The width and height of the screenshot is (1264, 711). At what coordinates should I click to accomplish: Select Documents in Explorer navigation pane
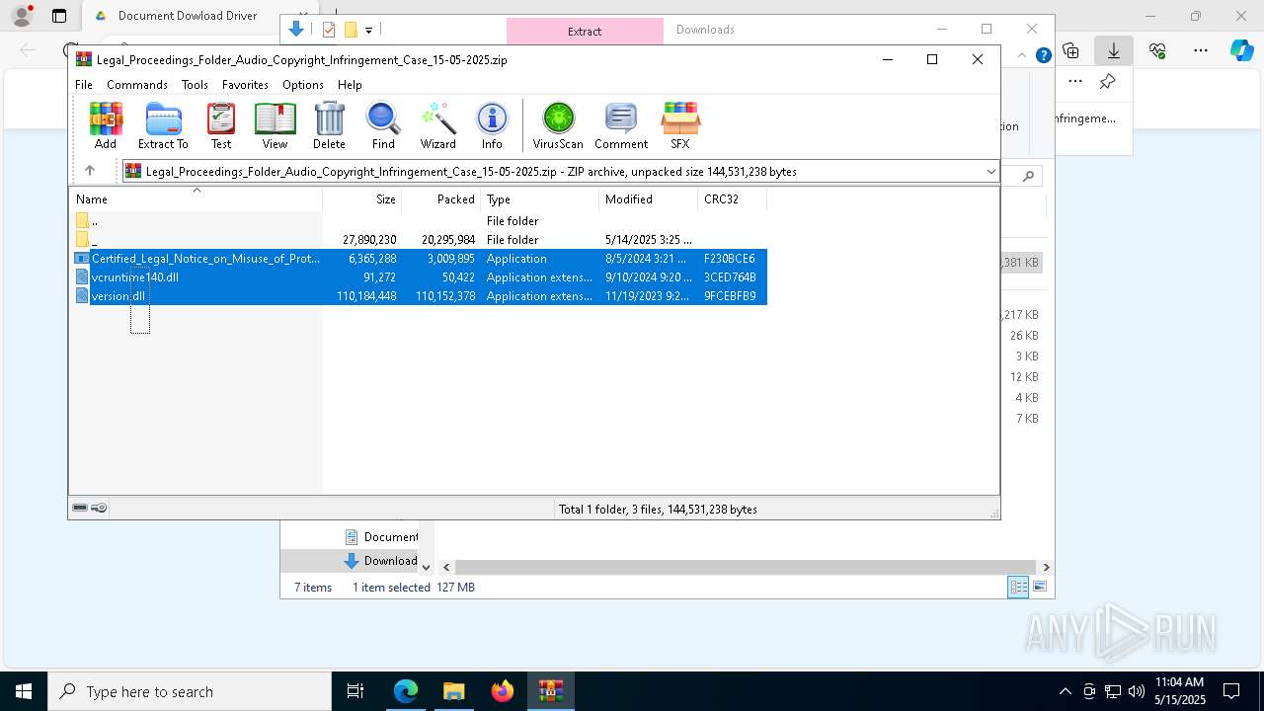pyautogui.click(x=382, y=537)
